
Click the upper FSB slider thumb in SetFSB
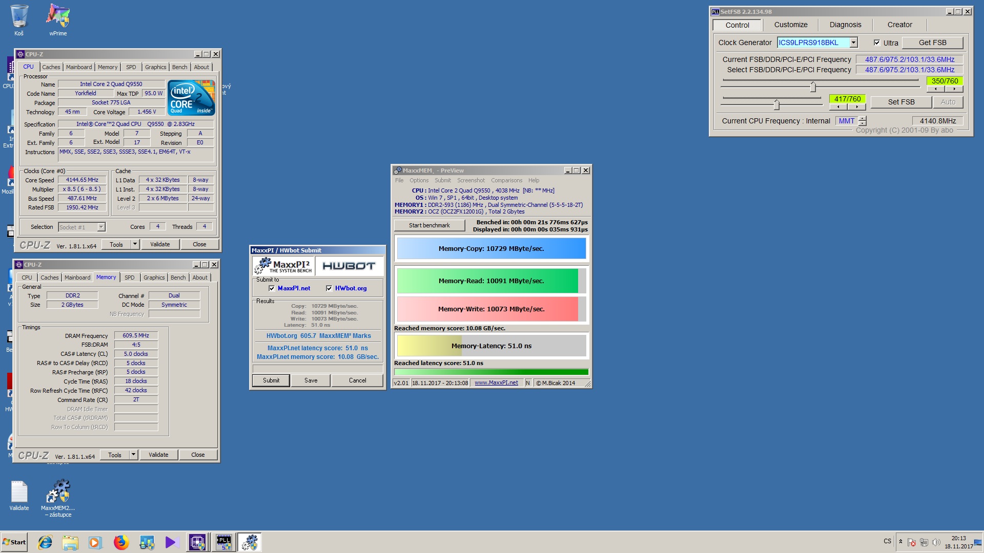tap(813, 87)
